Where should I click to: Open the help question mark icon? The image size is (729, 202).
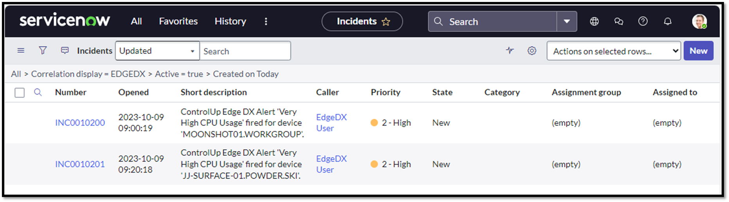[x=643, y=21]
